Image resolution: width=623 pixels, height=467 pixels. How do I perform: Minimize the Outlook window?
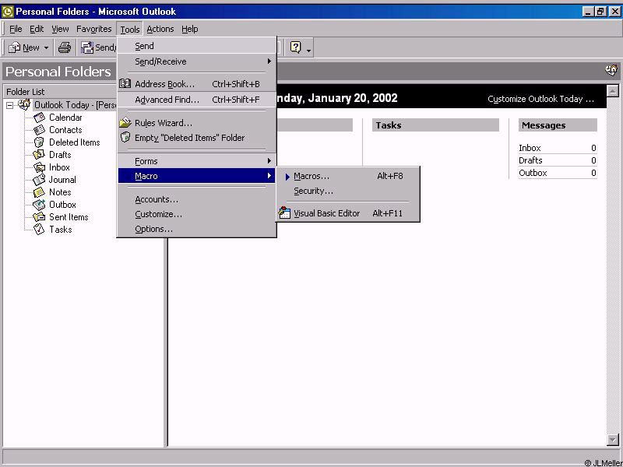point(589,12)
